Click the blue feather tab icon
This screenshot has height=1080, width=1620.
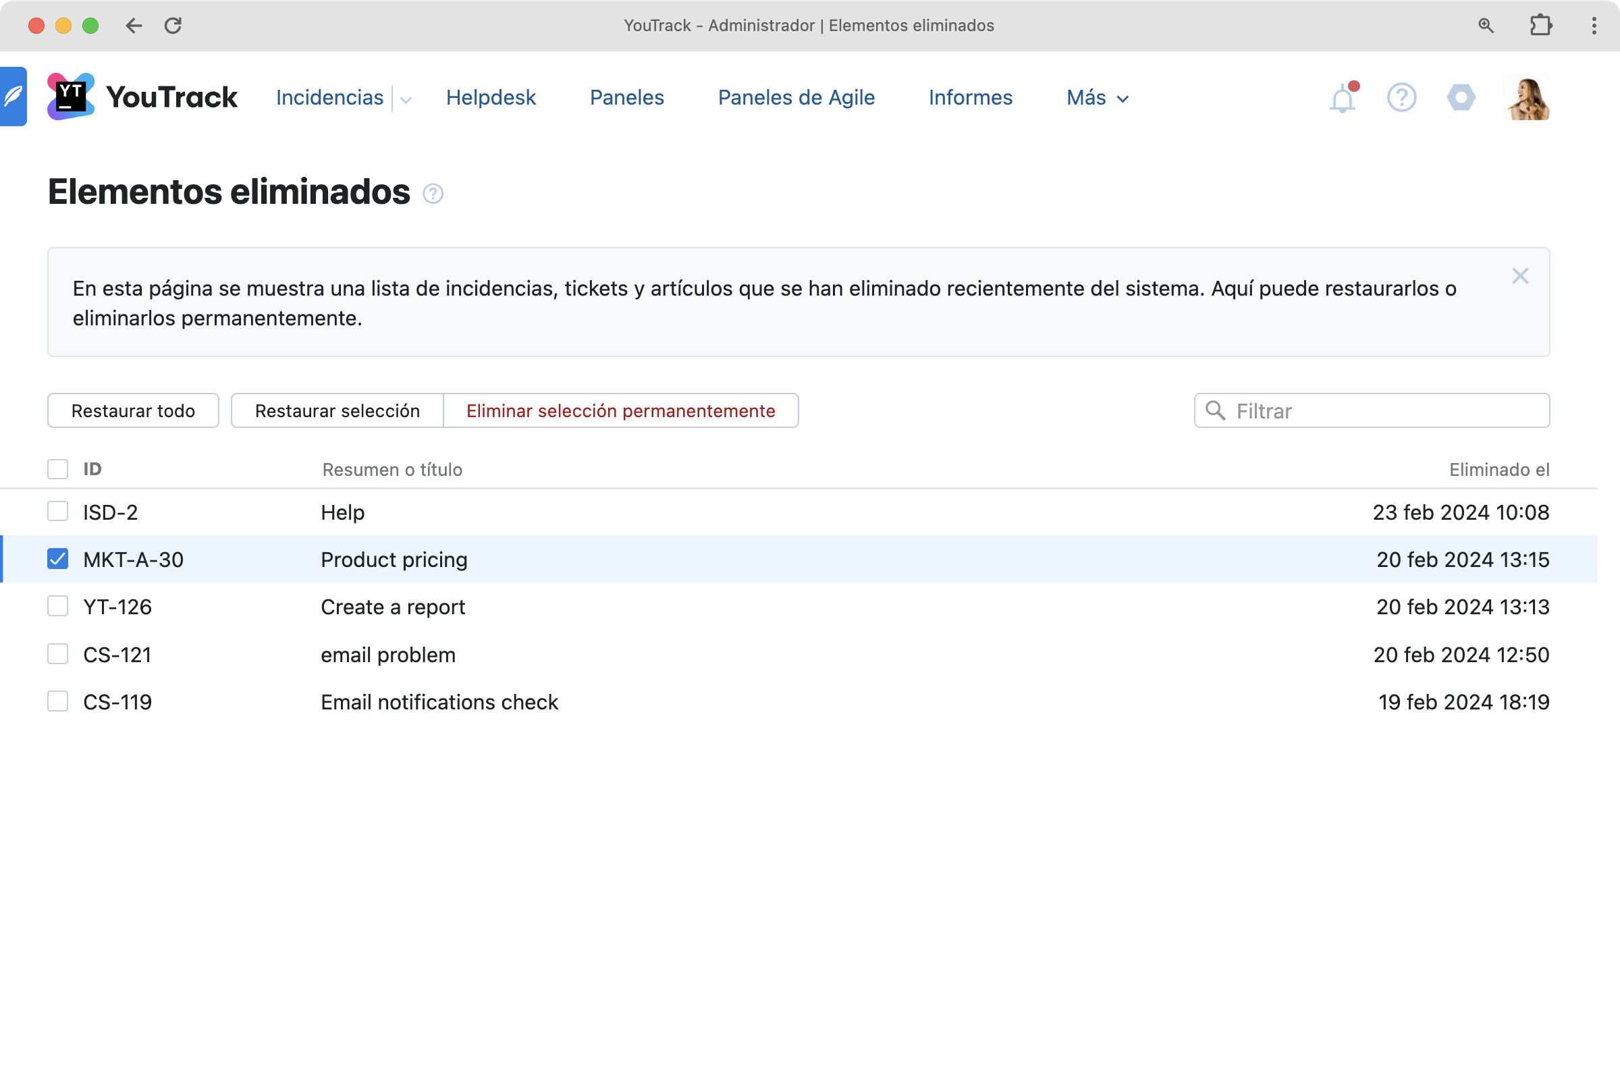point(13,97)
